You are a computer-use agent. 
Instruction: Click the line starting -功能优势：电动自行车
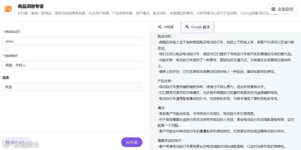point(224,63)
